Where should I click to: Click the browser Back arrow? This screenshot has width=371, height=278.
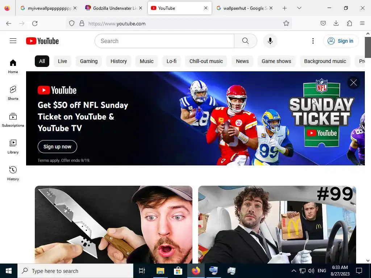click(9, 24)
